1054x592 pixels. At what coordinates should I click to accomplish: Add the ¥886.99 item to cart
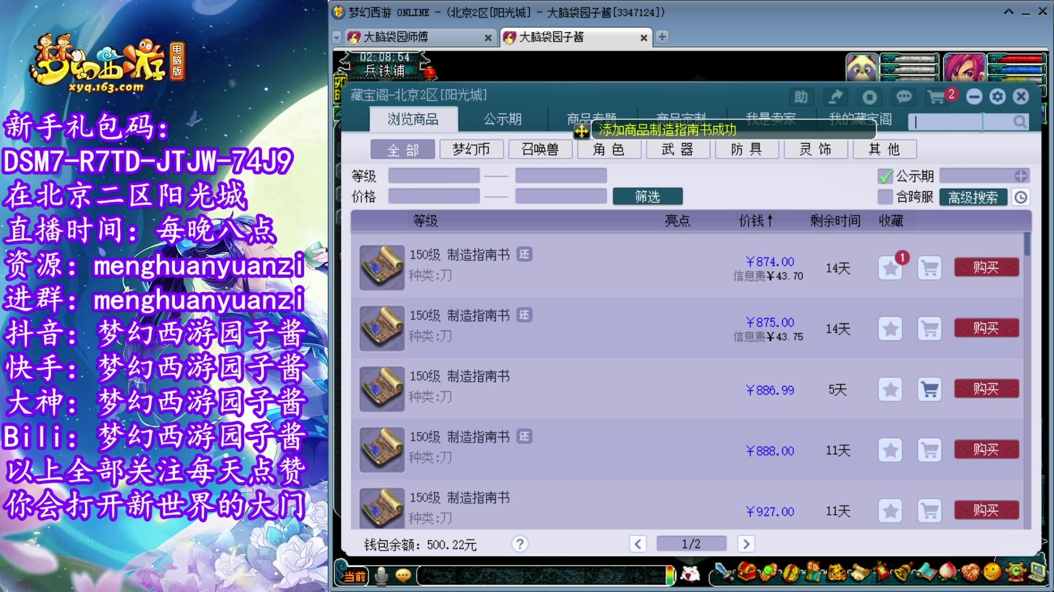[x=929, y=390]
